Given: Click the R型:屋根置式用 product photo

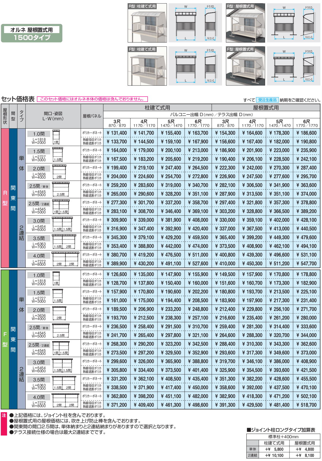Looking at the screenshot, I should click(245, 23).
